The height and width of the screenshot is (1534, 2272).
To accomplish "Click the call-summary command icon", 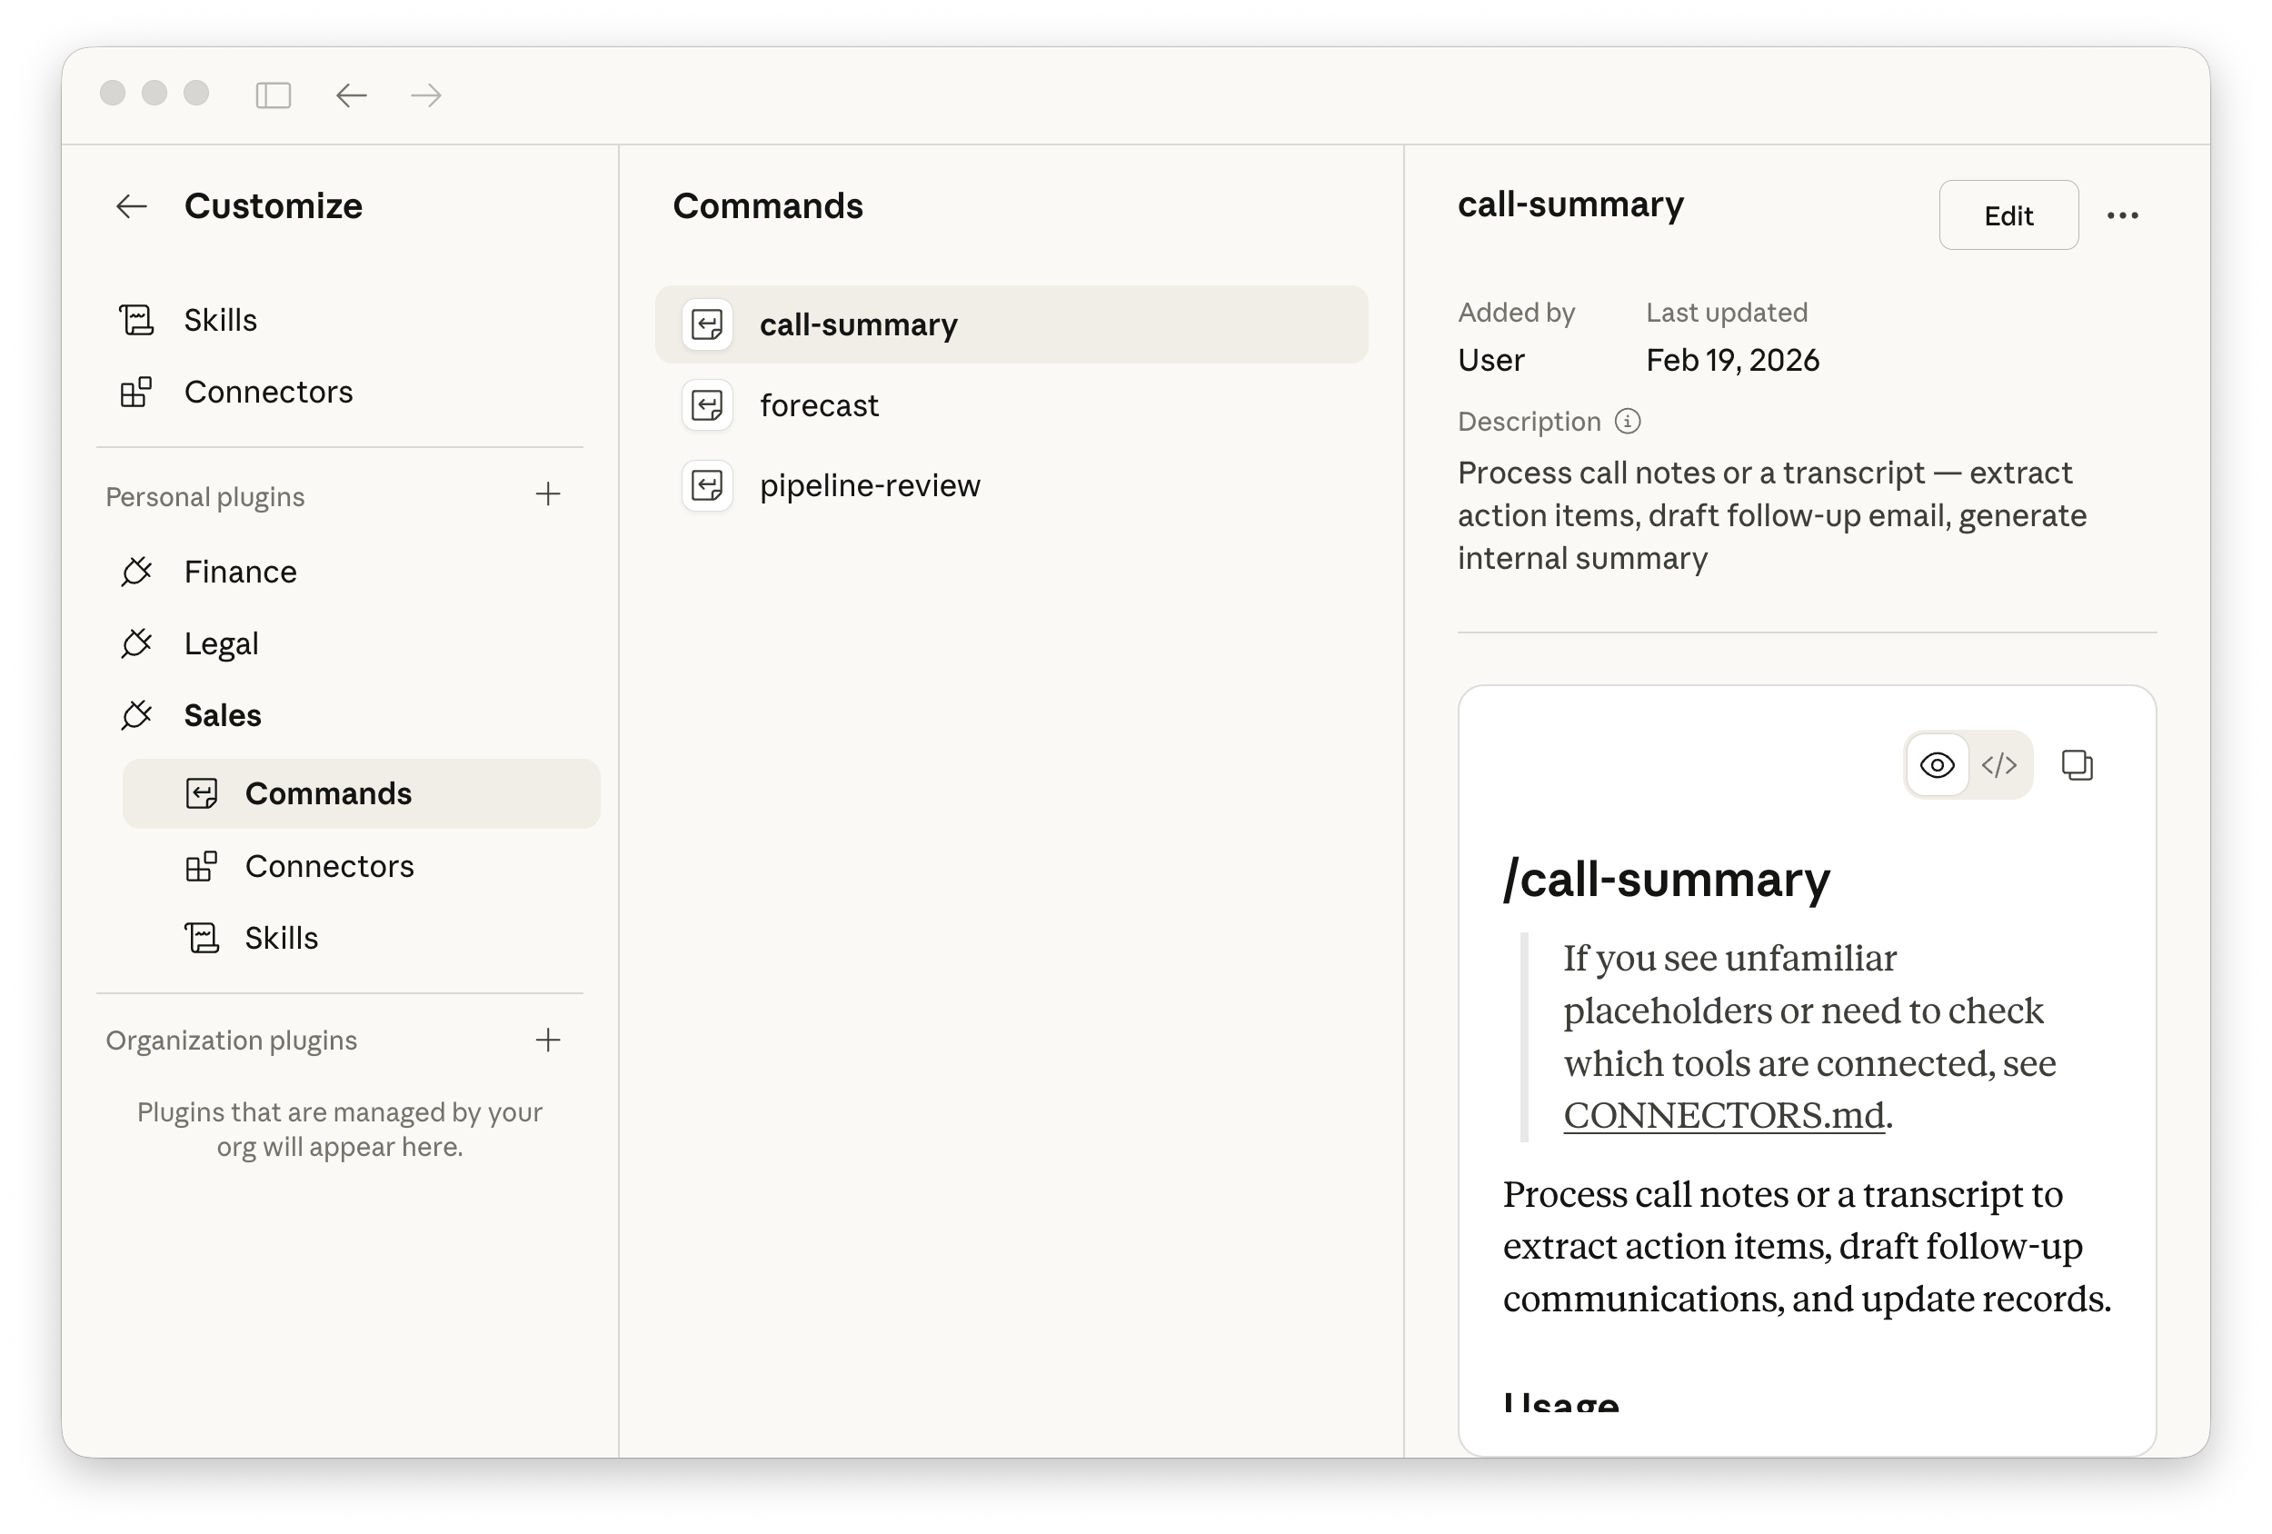I will (x=707, y=324).
